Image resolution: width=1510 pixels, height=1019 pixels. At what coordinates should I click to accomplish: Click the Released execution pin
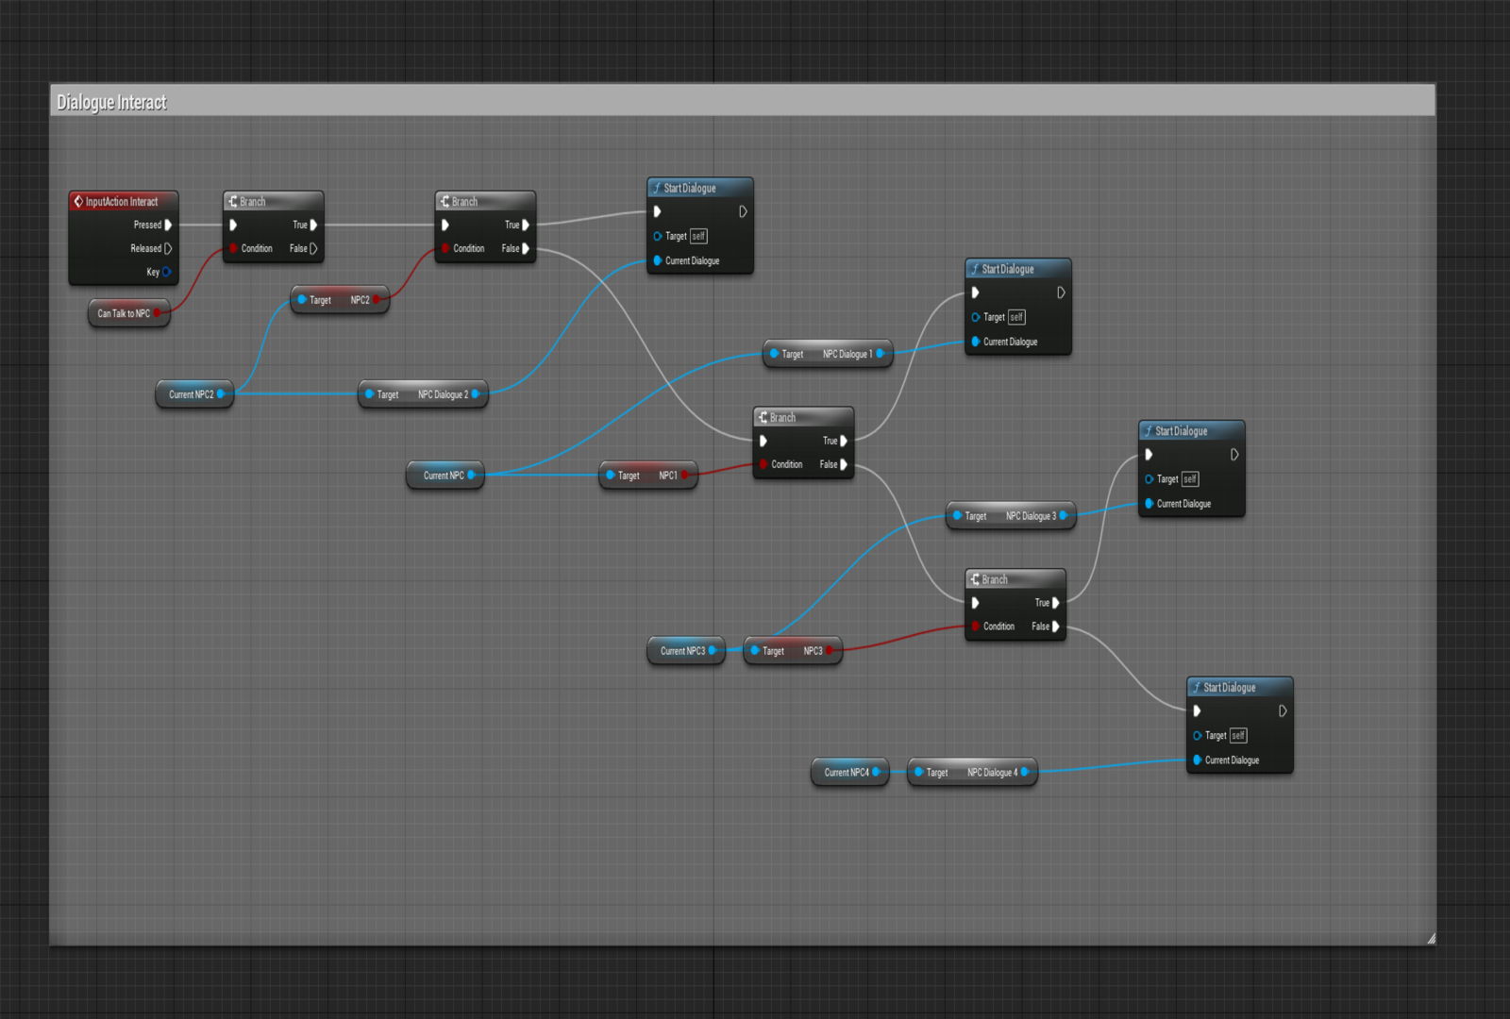coord(168,248)
